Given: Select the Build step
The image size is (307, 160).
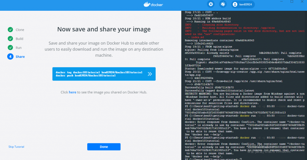Looking at the screenshot, I should pos(19,39).
